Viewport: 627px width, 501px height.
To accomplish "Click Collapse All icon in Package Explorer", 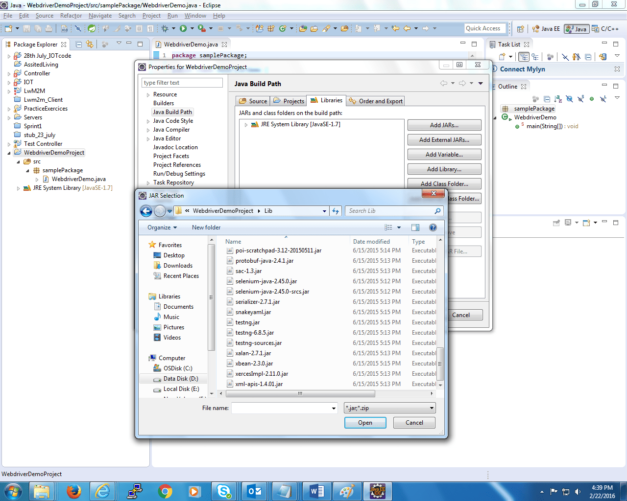I will click(79, 44).
